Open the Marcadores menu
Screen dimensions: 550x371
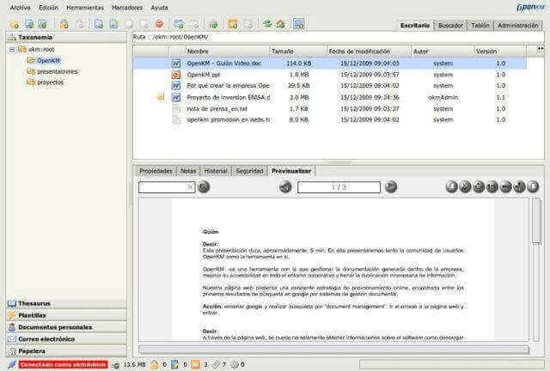127,8
